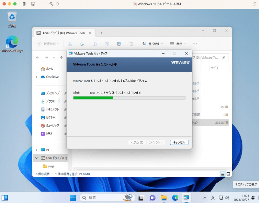Click the Paste icon in Explorer toolbar
259x203 pixels.
(x=95, y=44)
